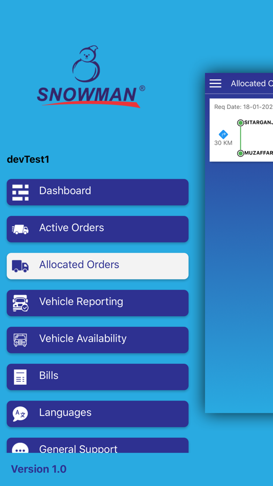This screenshot has height=486, width=273.
Task: Select Allocated Orders menu entry
Action: (x=98, y=266)
